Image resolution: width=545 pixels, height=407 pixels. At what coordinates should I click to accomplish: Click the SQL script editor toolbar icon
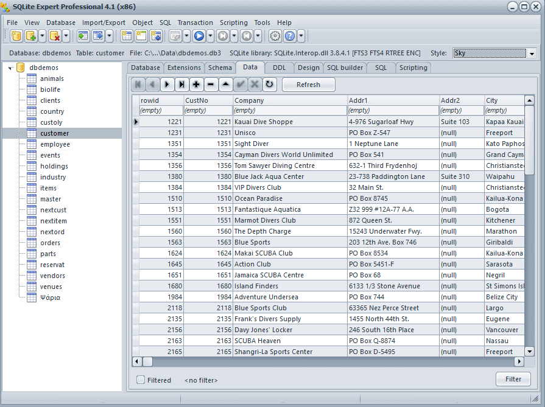click(175, 36)
